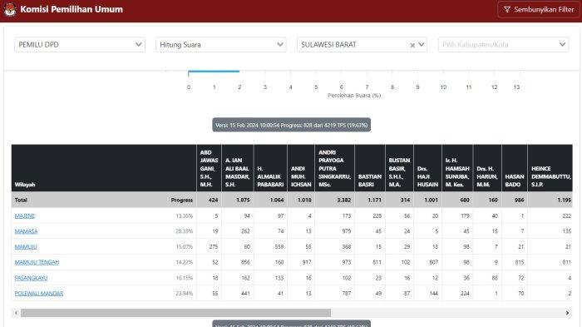Click the horizontal table scrollbar thumb
This screenshot has width=582, height=327.
tap(175, 313)
